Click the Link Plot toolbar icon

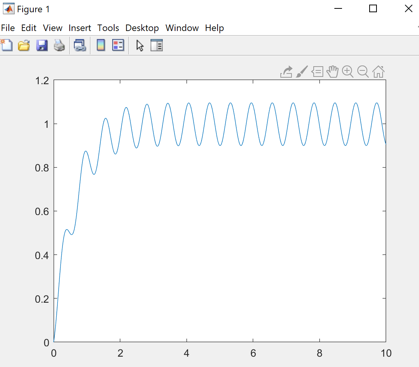tap(80, 46)
